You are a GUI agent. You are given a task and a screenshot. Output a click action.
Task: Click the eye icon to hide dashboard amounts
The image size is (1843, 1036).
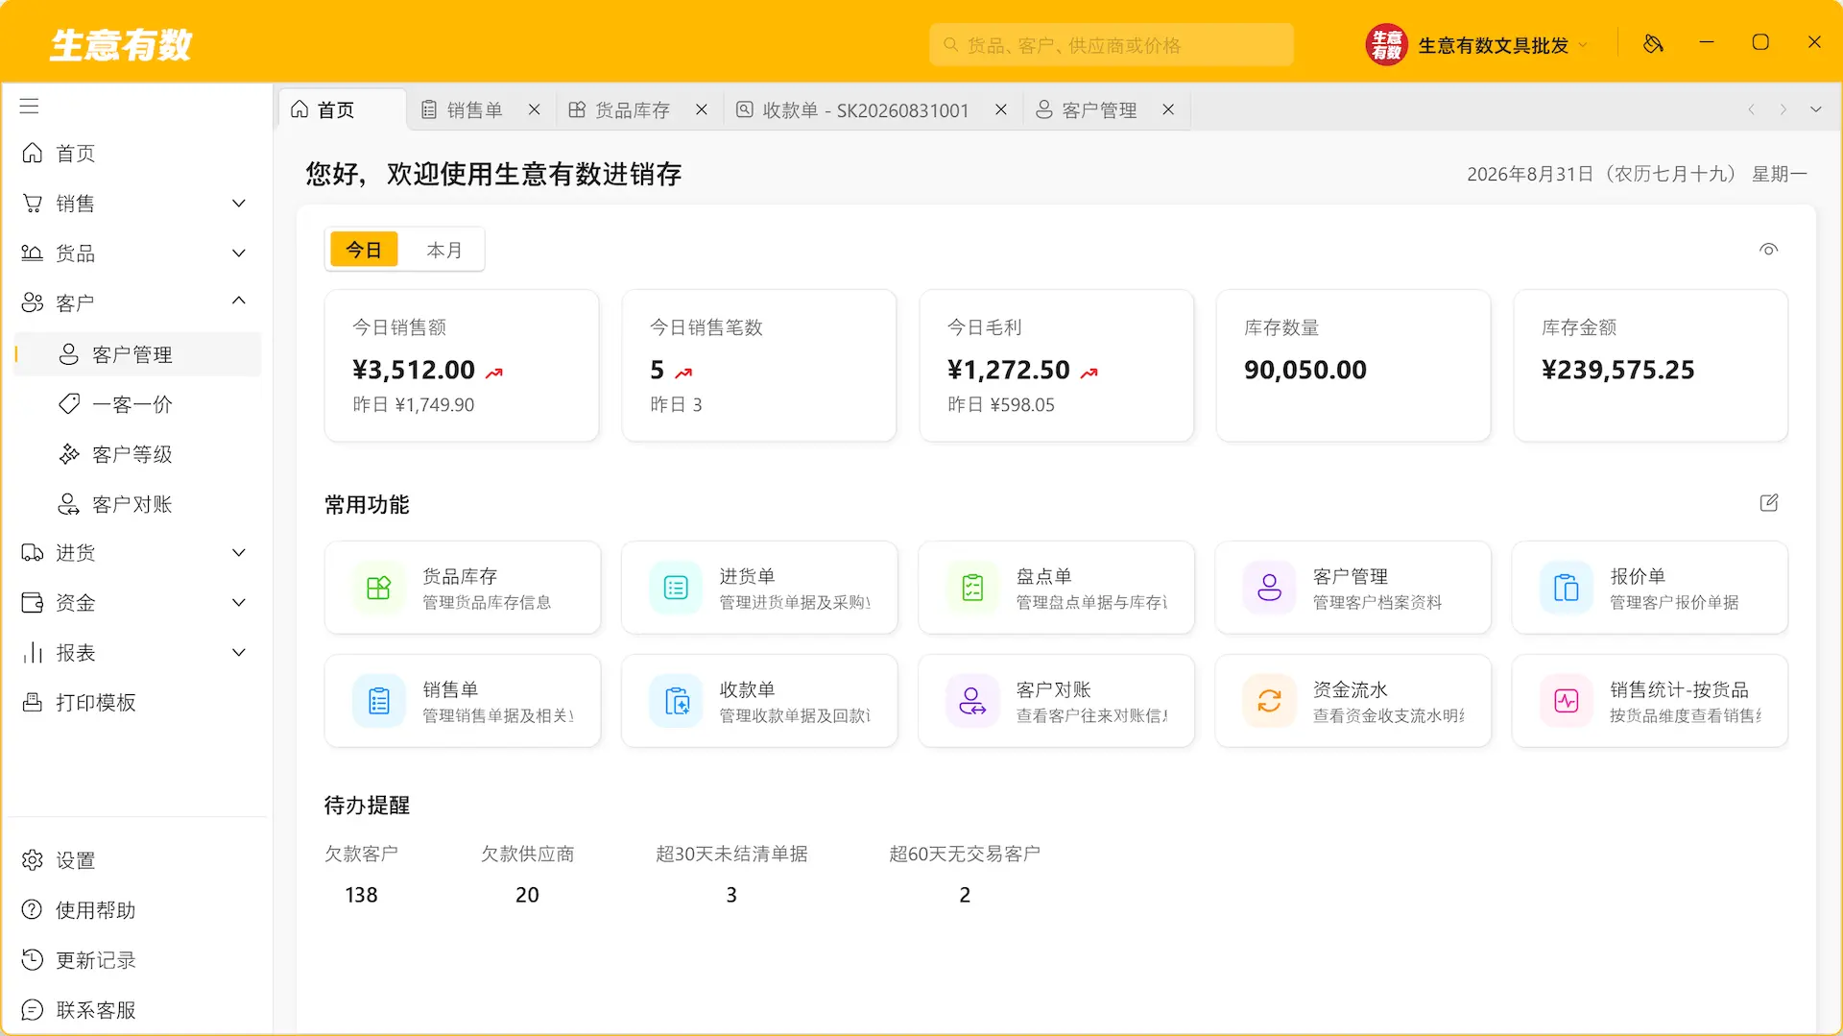[x=1768, y=250]
